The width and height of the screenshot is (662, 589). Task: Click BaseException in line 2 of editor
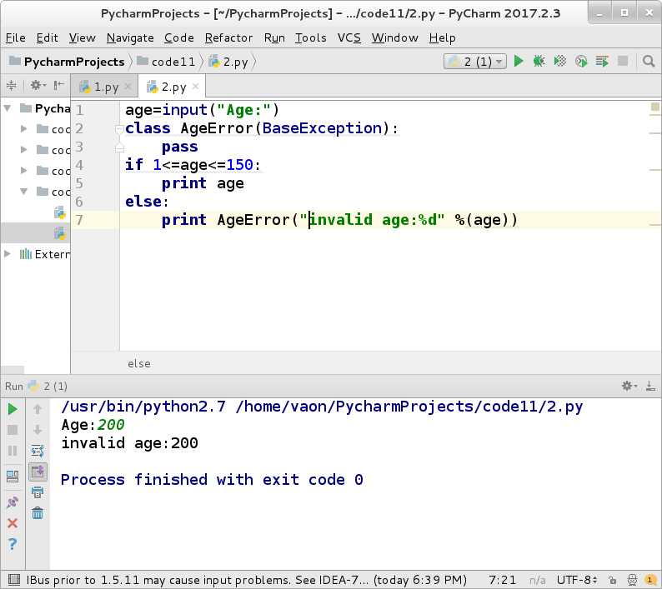[x=322, y=128]
